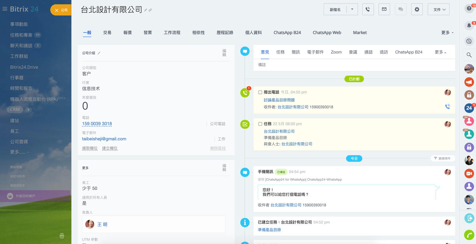Open Bitrix24.Drive in sidebar

(x=24, y=67)
